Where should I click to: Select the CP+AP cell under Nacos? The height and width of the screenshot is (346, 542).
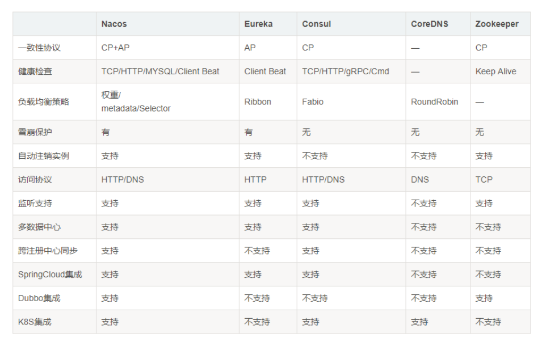(x=115, y=48)
